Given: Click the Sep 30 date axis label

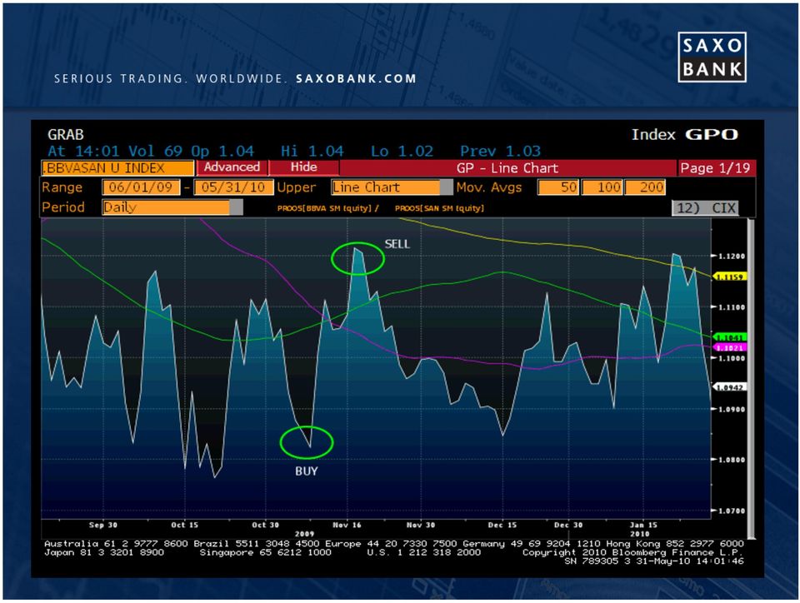Looking at the screenshot, I should (x=103, y=525).
